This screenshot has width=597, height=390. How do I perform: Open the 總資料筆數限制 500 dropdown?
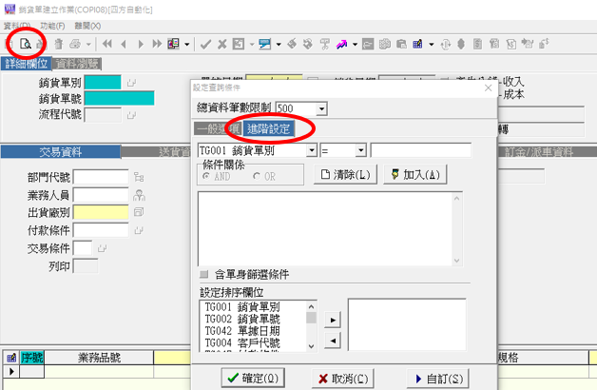tap(313, 108)
